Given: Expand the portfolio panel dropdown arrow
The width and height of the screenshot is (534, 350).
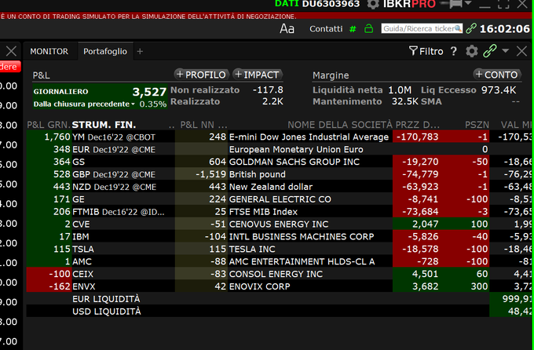Looking at the screenshot, I should (505, 51).
